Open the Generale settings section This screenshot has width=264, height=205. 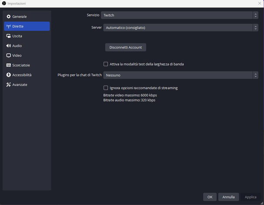point(27,17)
